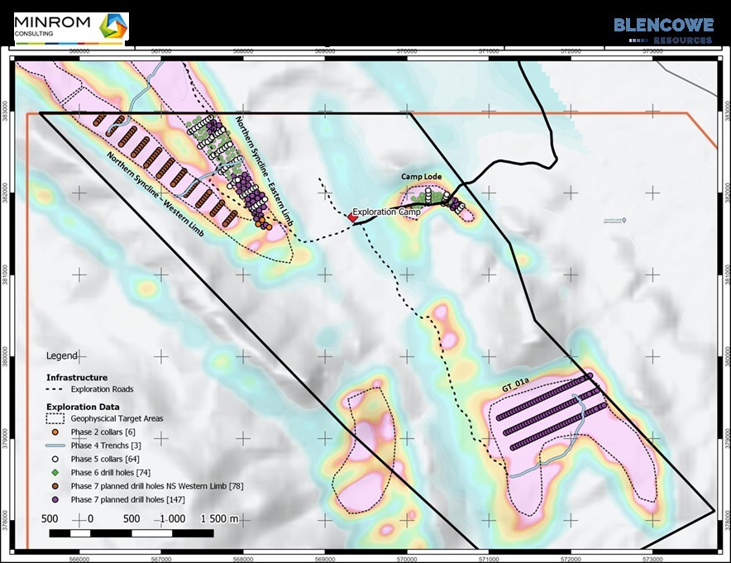
Task: Click the blue Phase 4 Trenches legend line
Action: pos(55,444)
